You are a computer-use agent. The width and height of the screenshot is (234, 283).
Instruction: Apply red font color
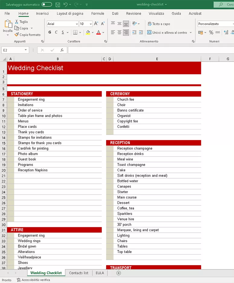click(x=99, y=32)
